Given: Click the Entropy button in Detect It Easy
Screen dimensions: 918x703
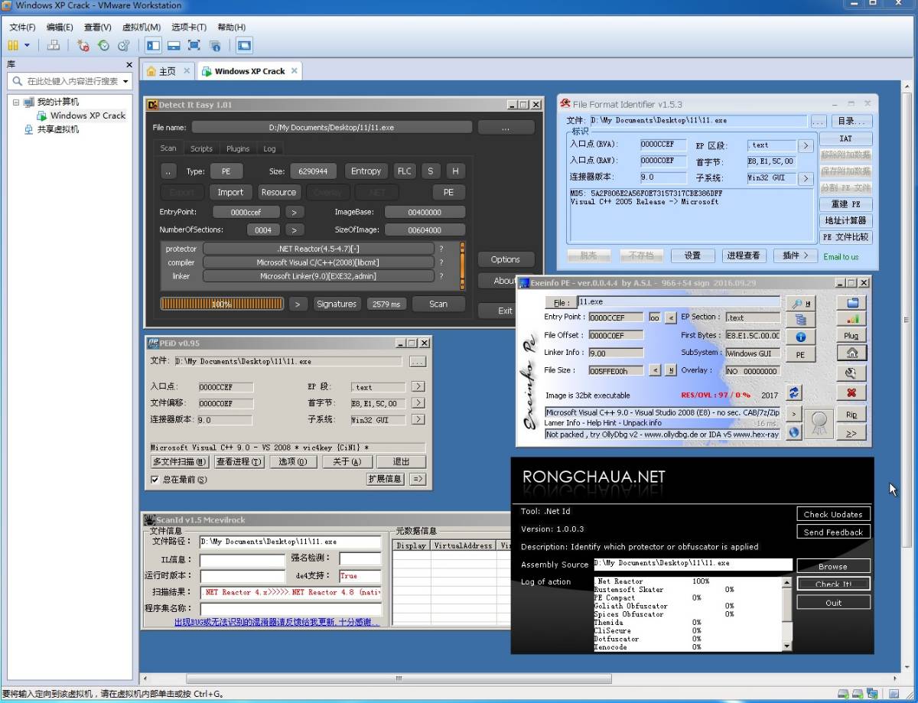Looking at the screenshot, I should pyautogui.click(x=366, y=171).
